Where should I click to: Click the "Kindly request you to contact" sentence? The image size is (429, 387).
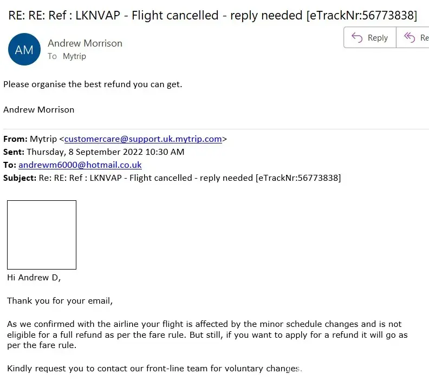click(x=154, y=369)
